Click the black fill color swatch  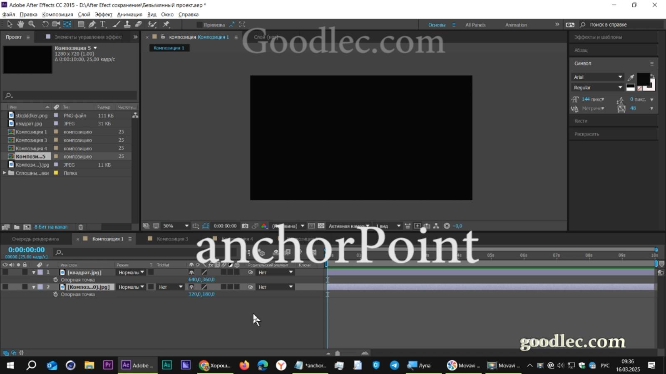tap(643, 79)
